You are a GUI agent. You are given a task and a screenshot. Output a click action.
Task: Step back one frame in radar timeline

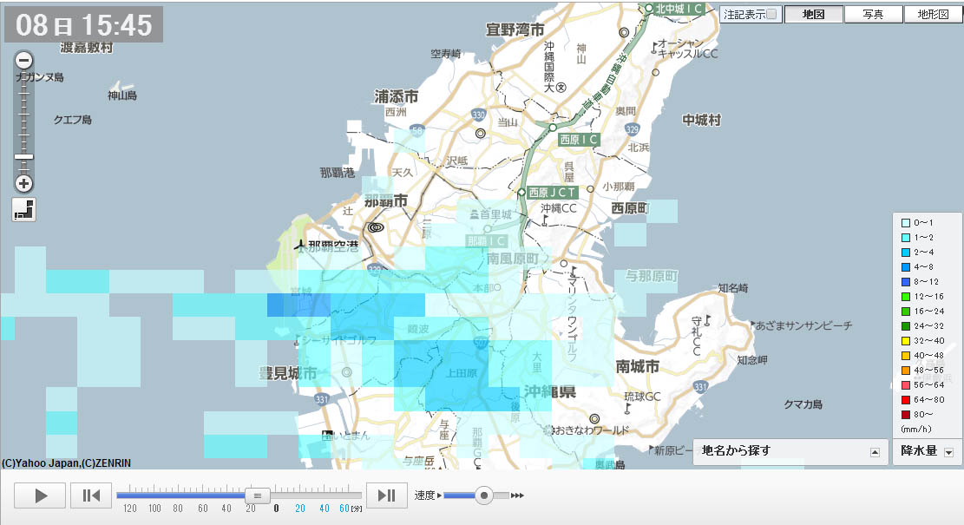[91, 495]
